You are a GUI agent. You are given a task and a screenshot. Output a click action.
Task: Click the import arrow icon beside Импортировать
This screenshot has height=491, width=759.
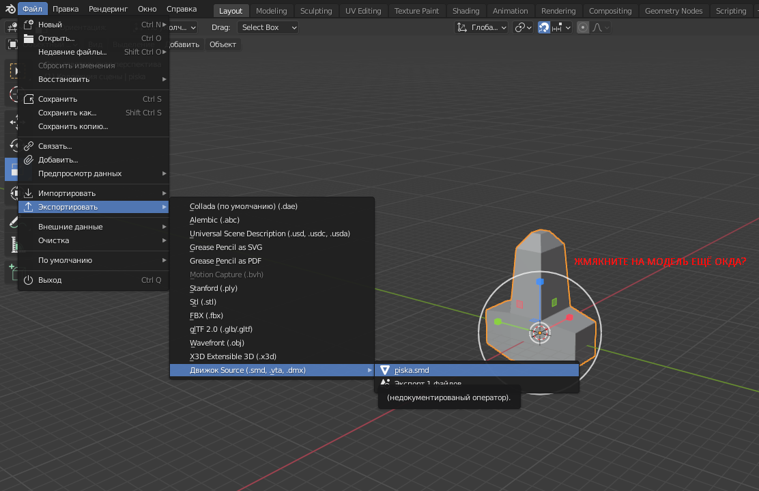click(29, 193)
